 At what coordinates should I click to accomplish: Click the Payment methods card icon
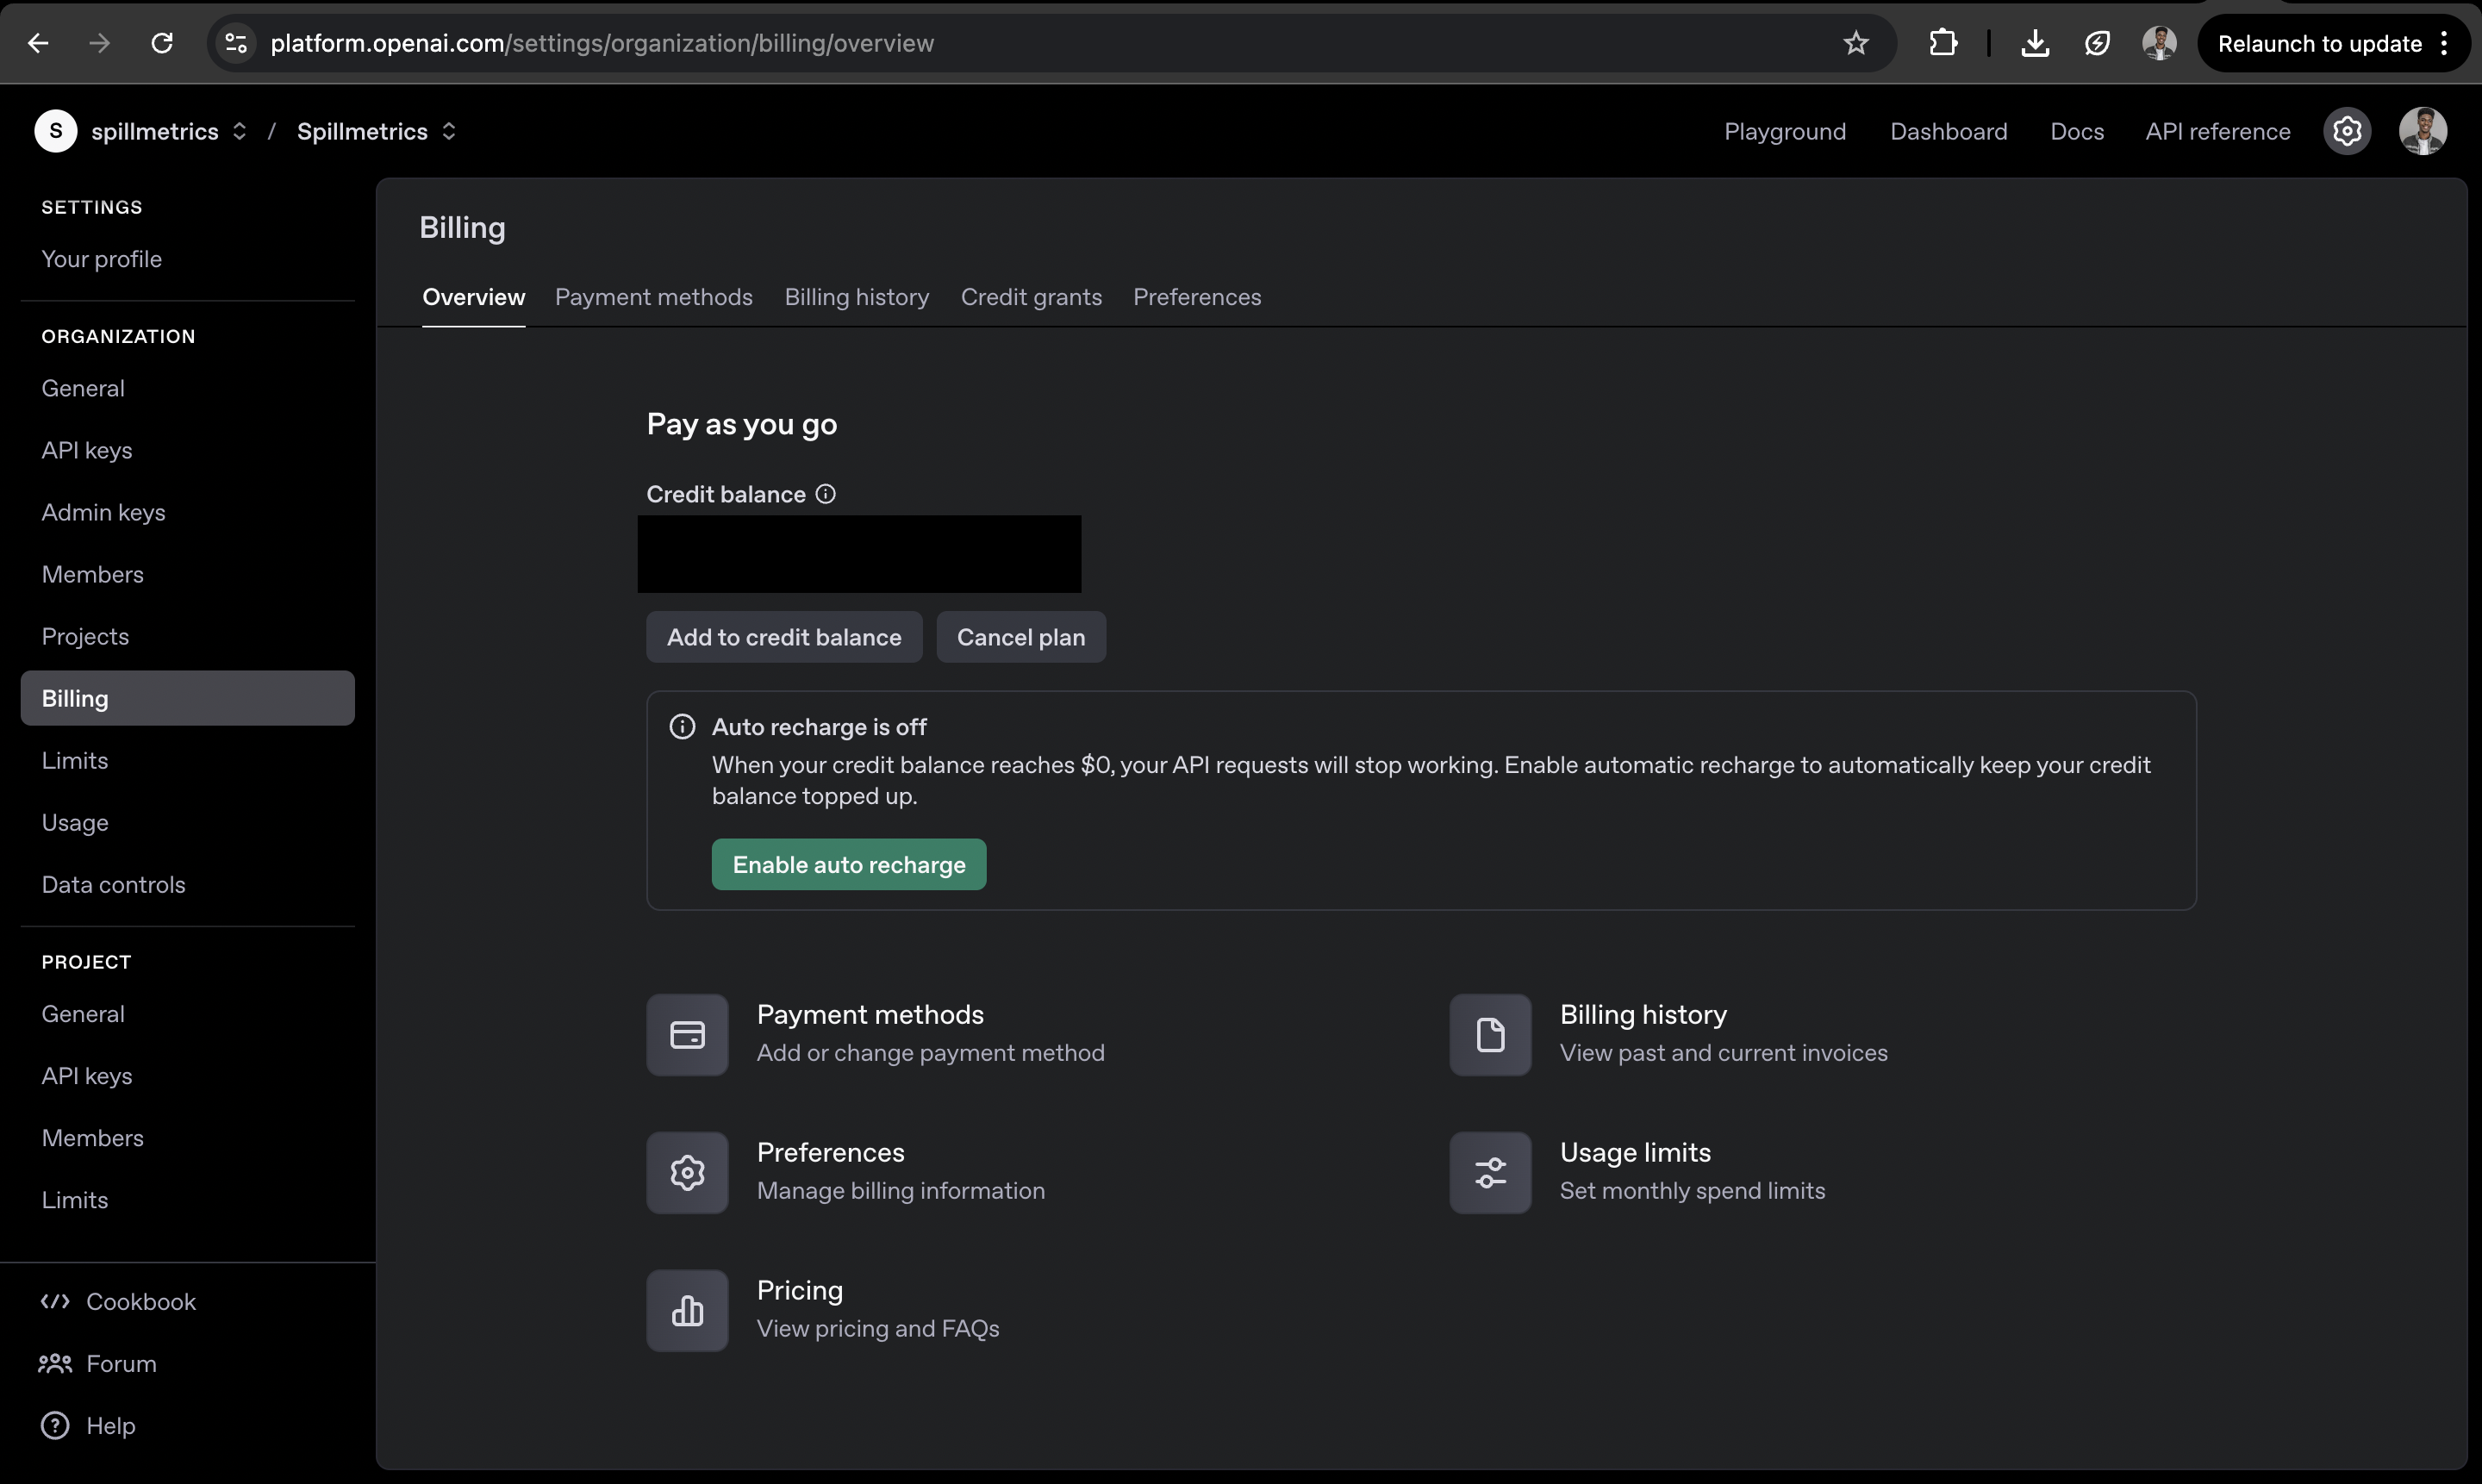687,1035
